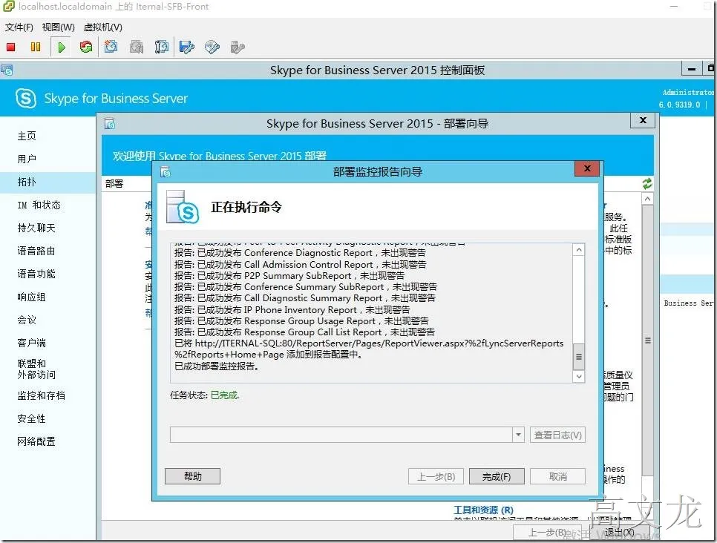Select 网络配置 in the left navigation
This screenshot has height=543, width=717.
point(36,441)
